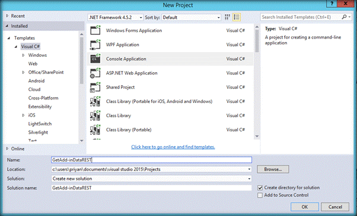Open the Sort by Default dropdown
The height and width of the screenshot is (216, 357).
191,18
